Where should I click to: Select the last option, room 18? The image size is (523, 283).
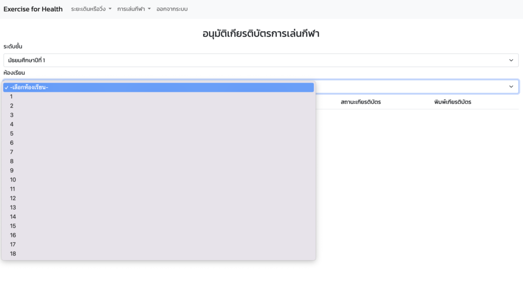click(158, 254)
